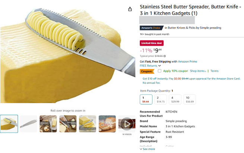Click the share icon above the product image
This screenshot has width=244, height=153.
(x=130, y=9)
